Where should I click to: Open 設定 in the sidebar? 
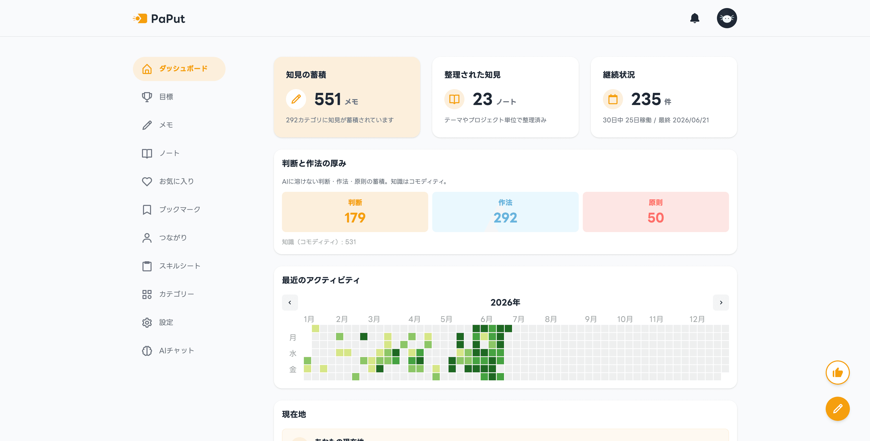coord(179,322)
